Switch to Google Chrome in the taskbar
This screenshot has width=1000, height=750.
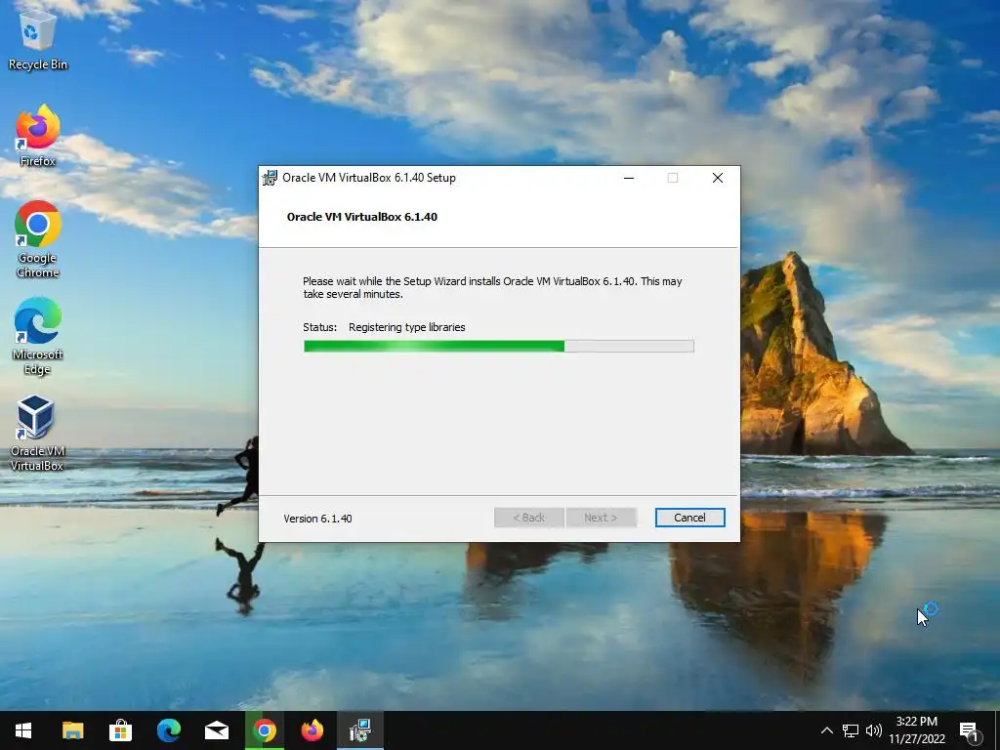click(x=264, y=730)
